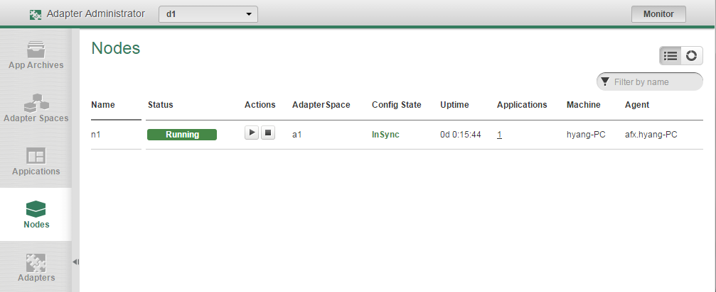The width and height of the screenshot is (716, 292).
Task: Click the Applications column header
Action: coord(522,105)
